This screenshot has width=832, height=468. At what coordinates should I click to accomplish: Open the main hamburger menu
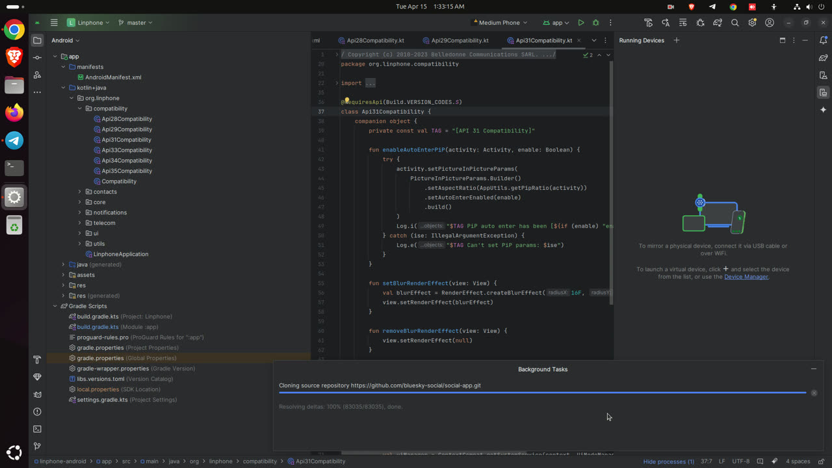pos(54,23)
